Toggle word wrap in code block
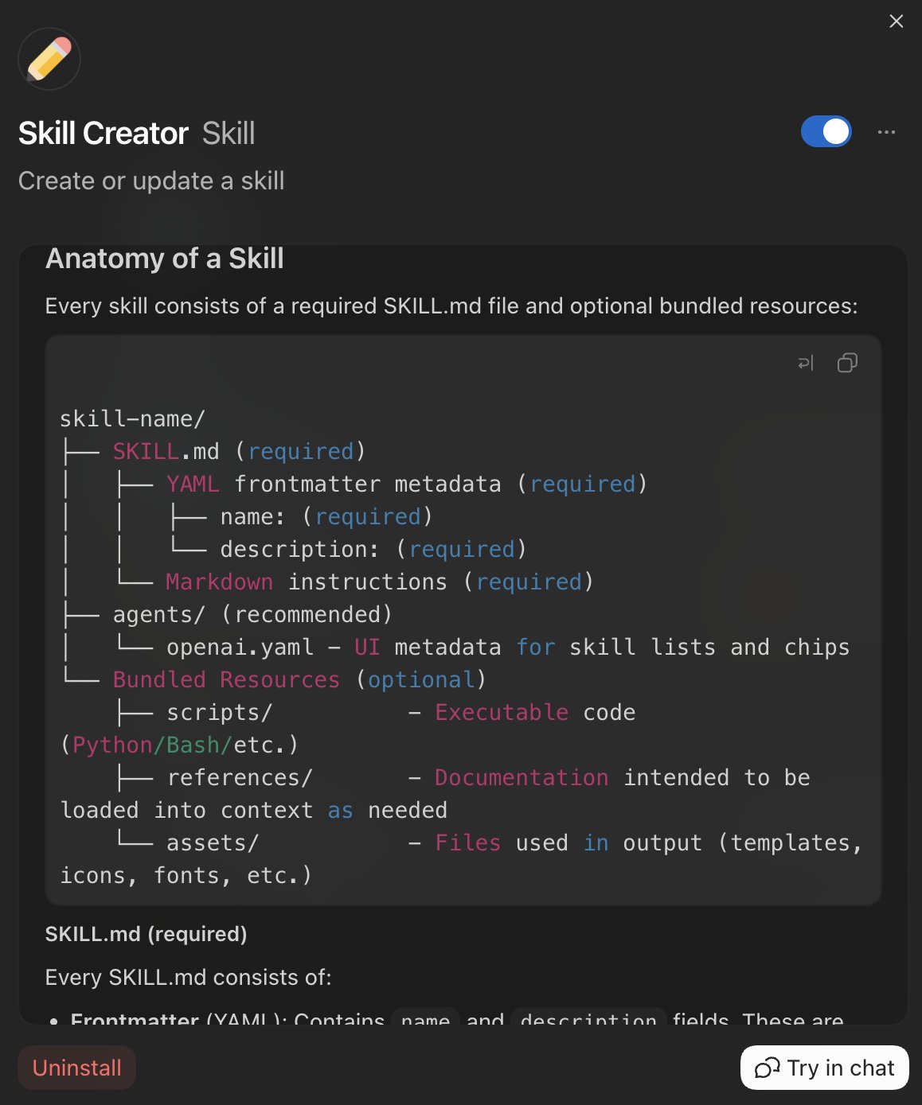922x1105 pixels. point(806,364)
